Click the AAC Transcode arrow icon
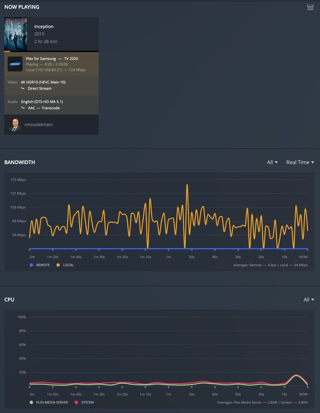The width and height of the screenshot is (320, 413). (23, 108)
